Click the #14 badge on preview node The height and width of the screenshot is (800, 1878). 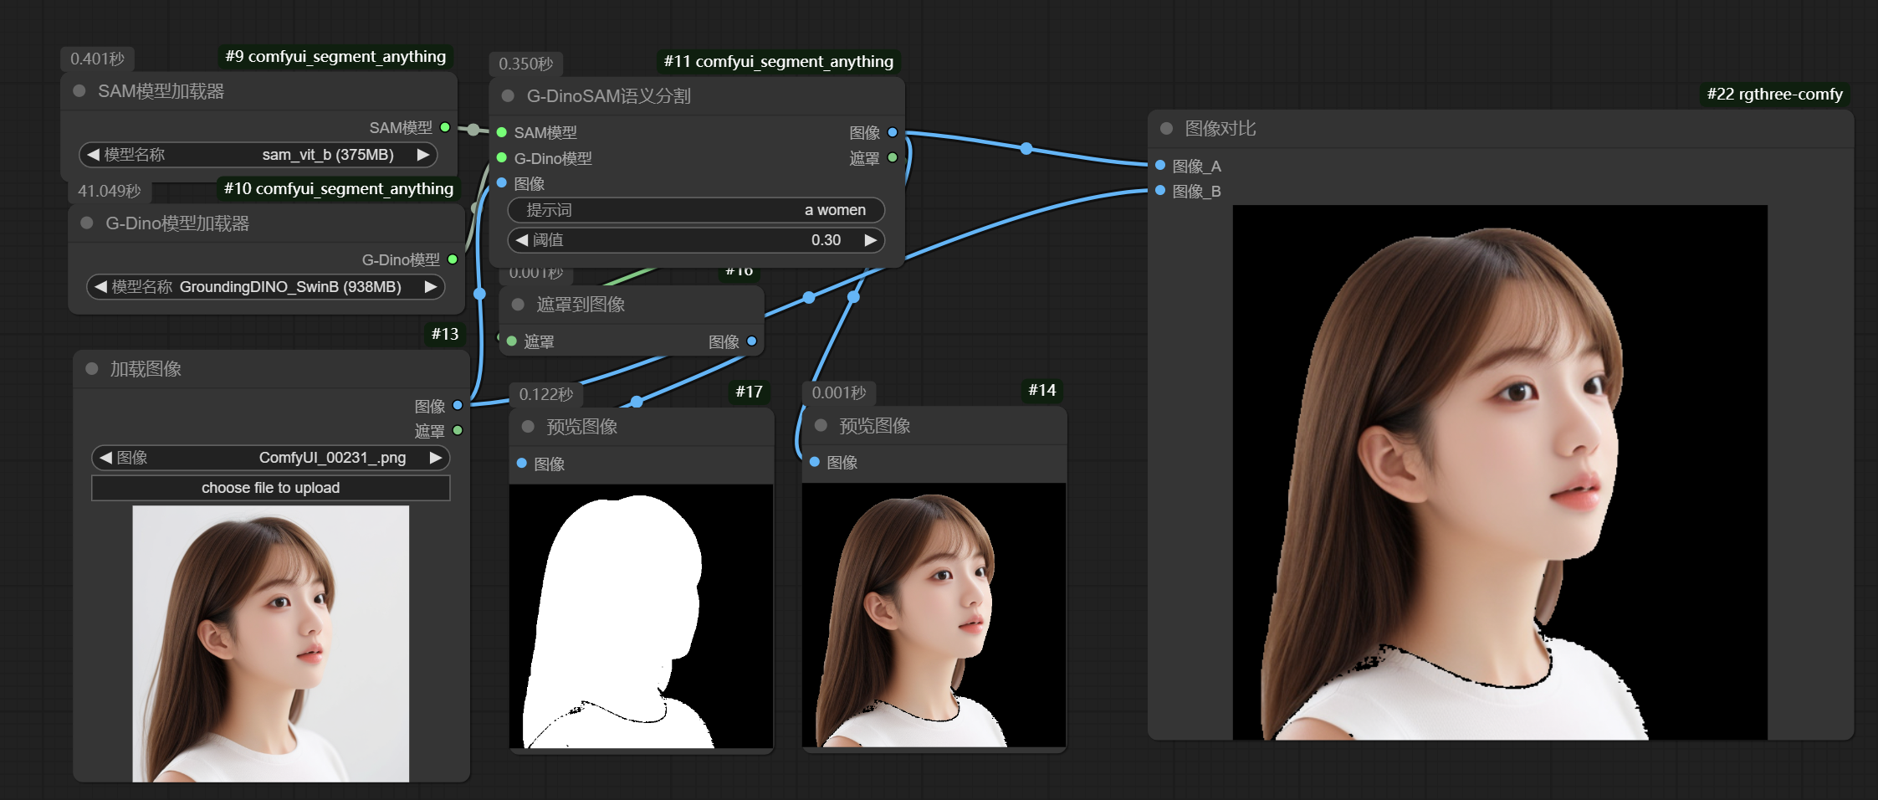[x=1042, y=391]
